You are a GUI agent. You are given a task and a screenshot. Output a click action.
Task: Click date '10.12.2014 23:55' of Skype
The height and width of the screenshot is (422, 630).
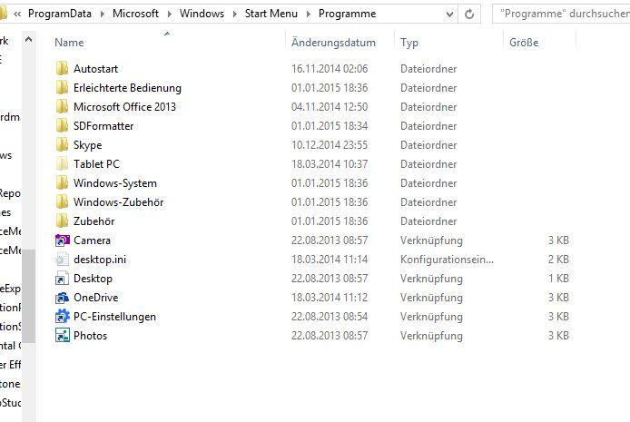click(x=330, y=145)
